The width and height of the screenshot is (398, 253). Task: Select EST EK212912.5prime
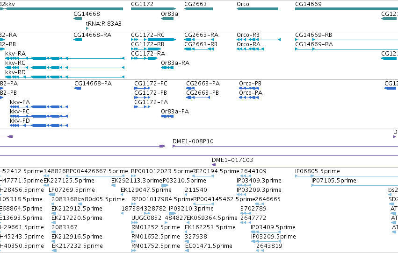[77, 209]
